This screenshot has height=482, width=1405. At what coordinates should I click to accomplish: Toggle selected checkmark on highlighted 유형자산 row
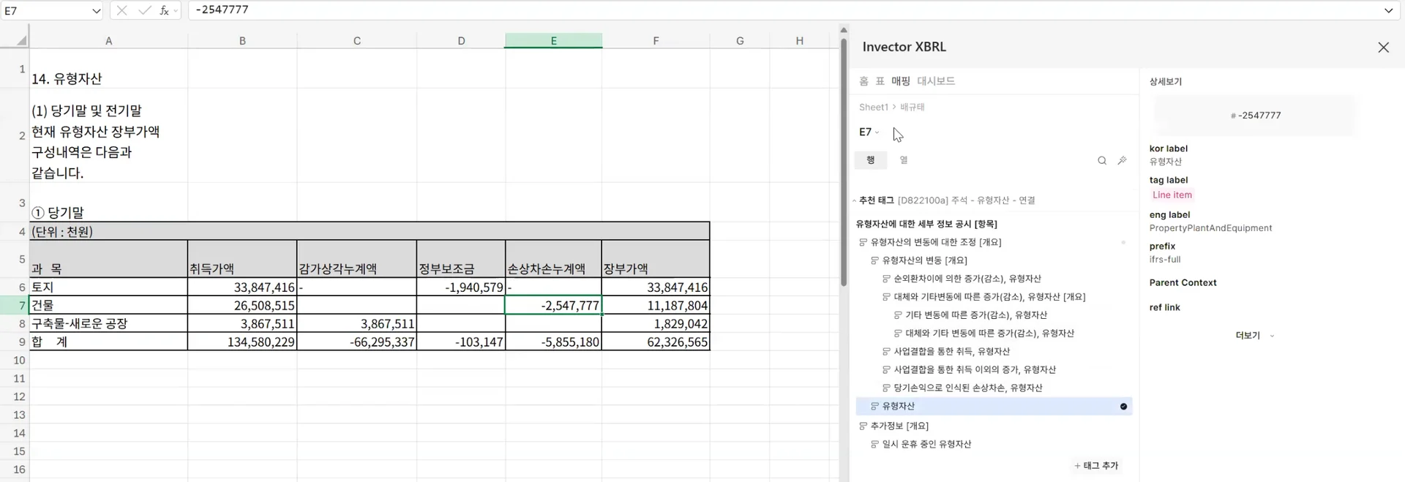[x=1123, y=407]
